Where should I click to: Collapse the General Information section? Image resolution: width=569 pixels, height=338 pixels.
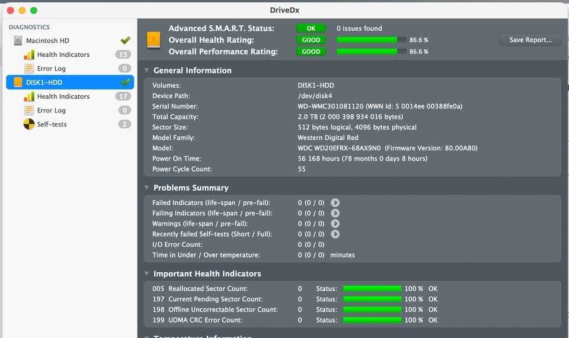[146, 70]
